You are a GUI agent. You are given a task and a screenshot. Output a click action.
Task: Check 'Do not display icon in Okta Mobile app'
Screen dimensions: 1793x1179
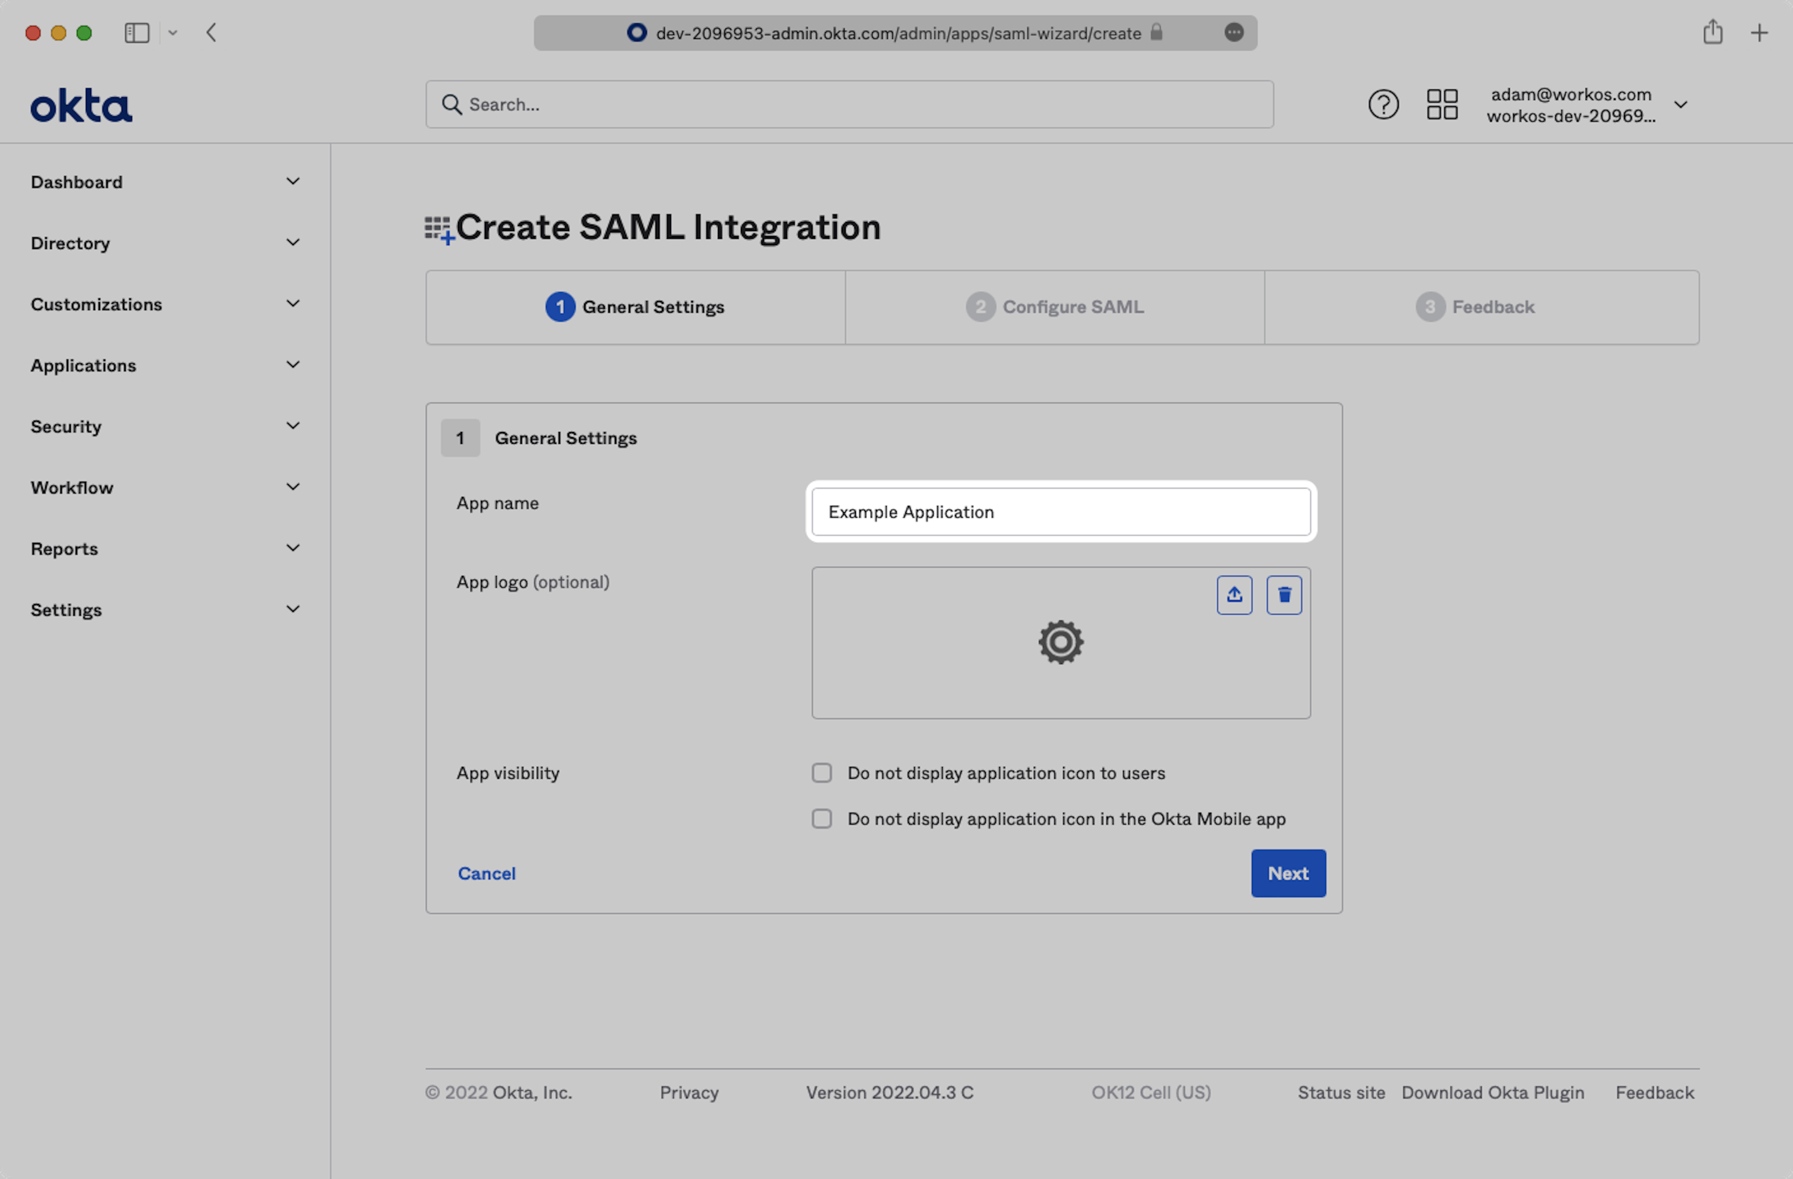click(821, 819)
